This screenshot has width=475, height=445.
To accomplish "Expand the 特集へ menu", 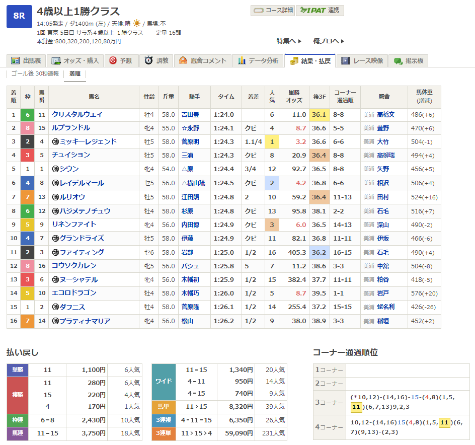I will pyautogui.click(x=289, y=41).
